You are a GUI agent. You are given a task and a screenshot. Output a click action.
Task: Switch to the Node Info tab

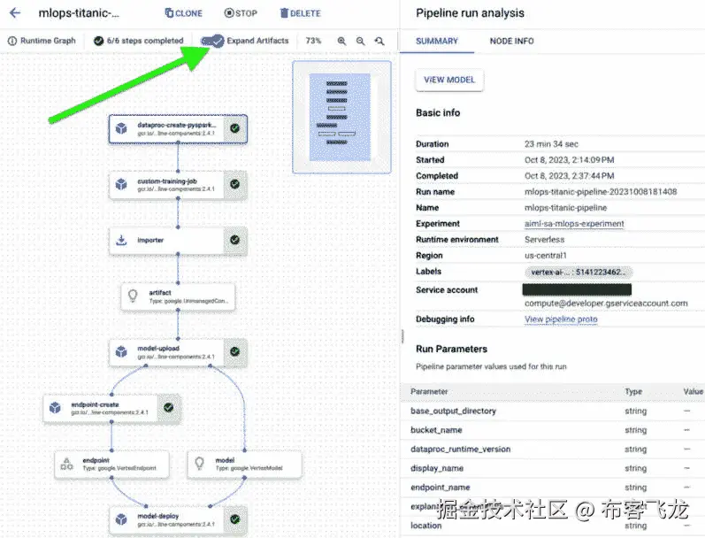point(511,42)
